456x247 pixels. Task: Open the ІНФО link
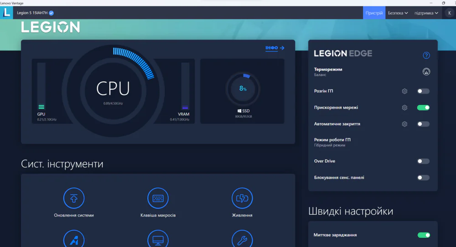272,48
